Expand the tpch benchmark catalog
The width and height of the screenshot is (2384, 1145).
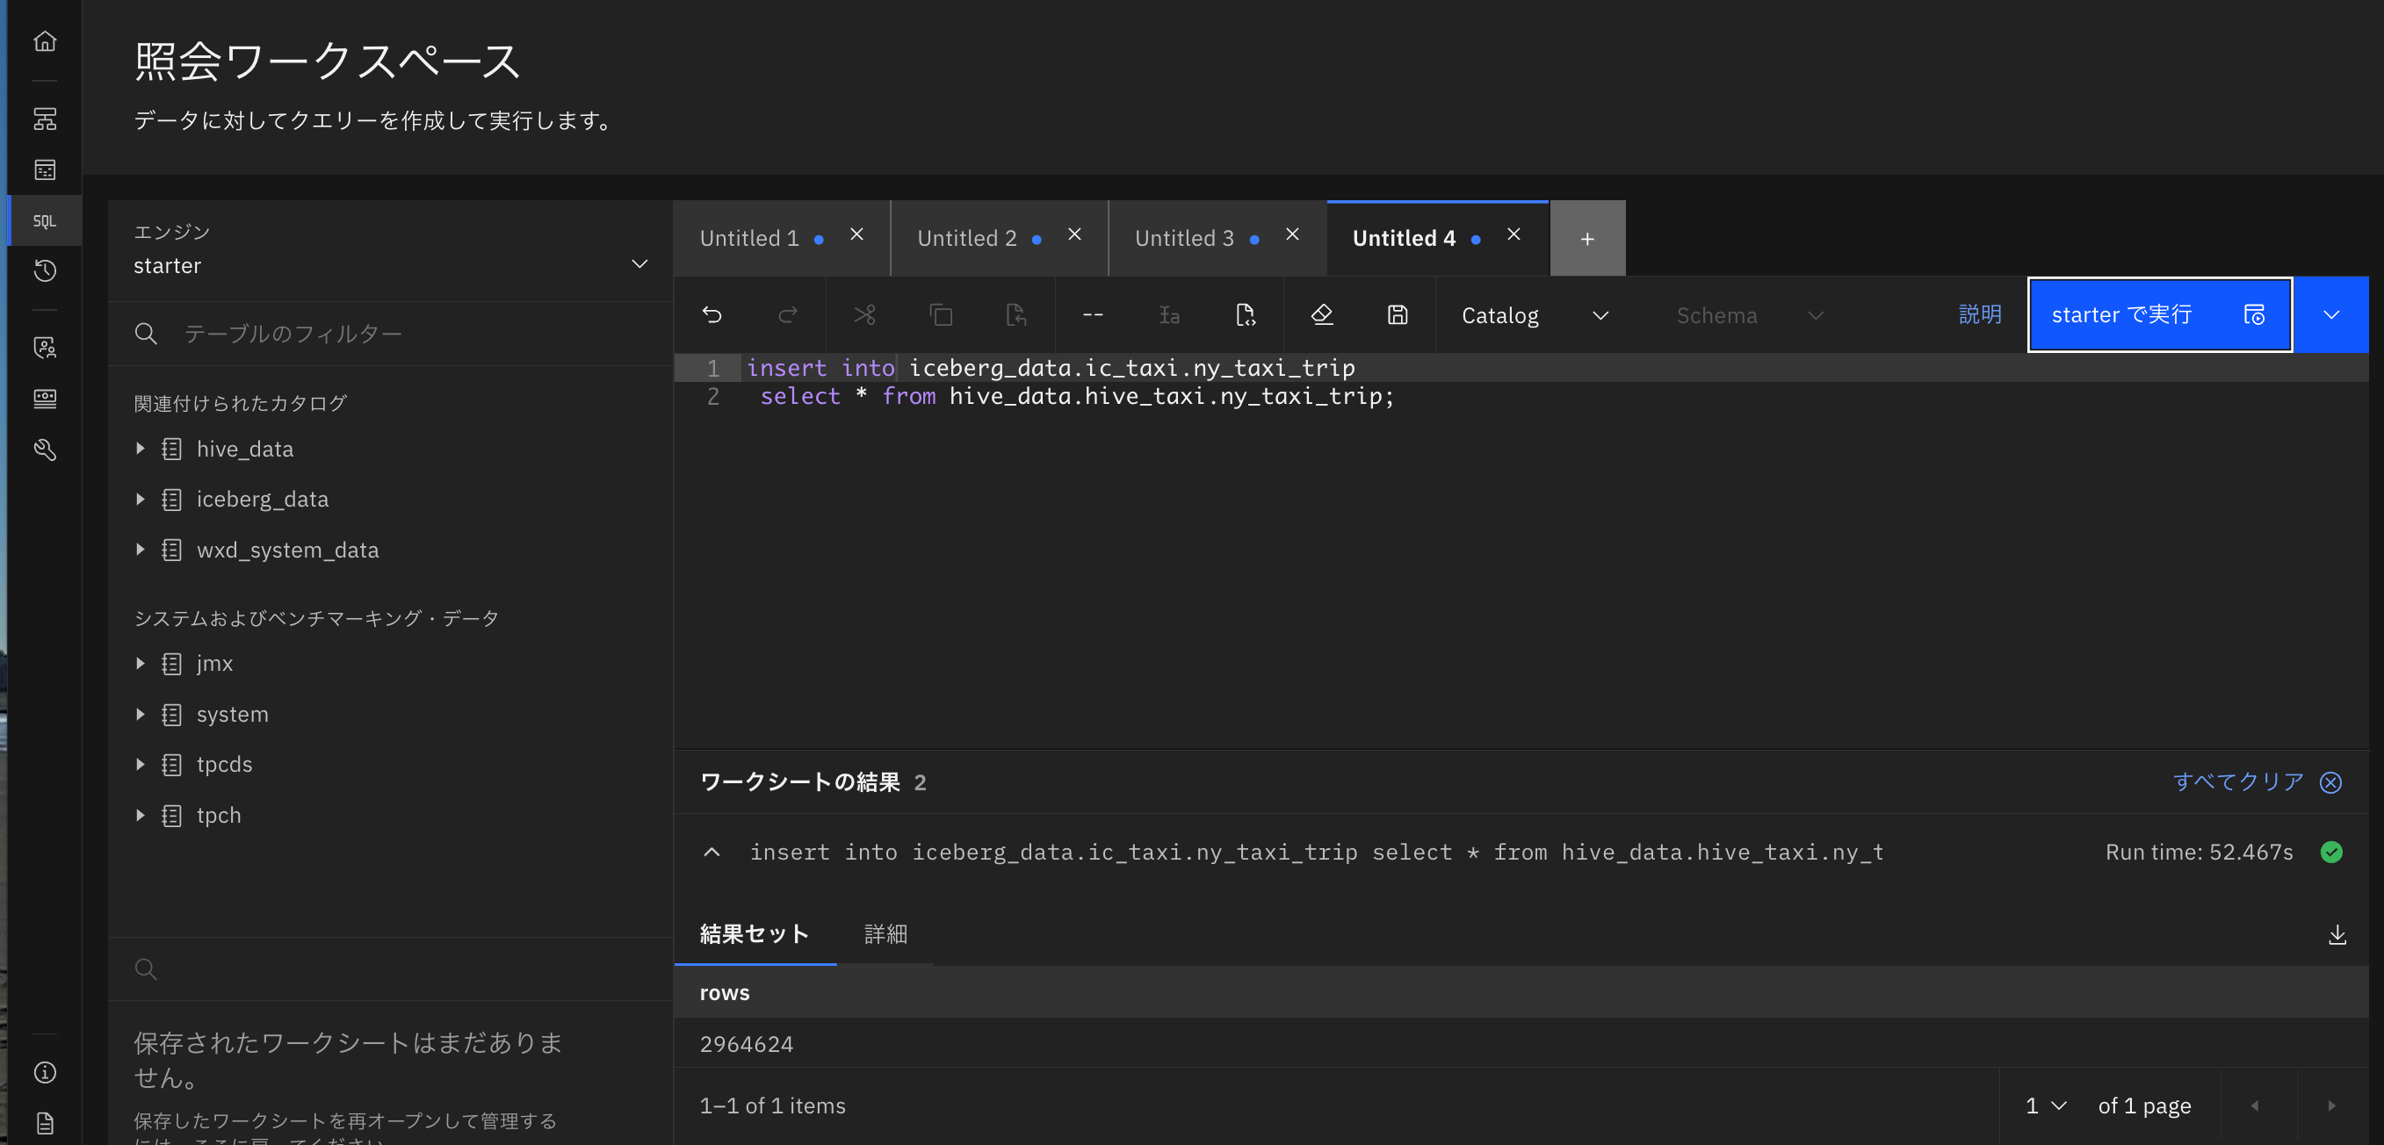[141, 815]
